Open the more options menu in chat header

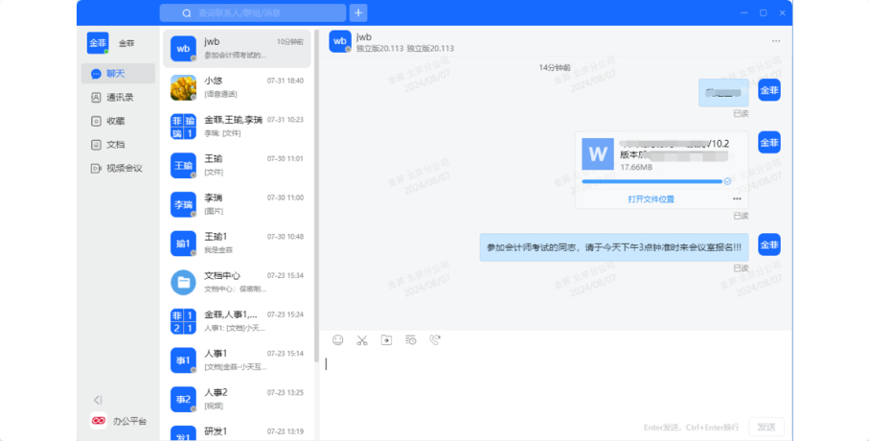pos(775,41)
